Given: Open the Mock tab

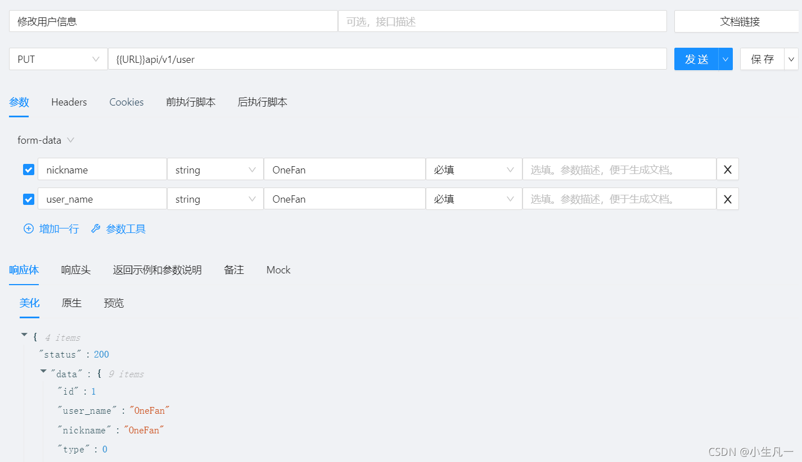Looking at the screenshot, I should click(278, 270).
